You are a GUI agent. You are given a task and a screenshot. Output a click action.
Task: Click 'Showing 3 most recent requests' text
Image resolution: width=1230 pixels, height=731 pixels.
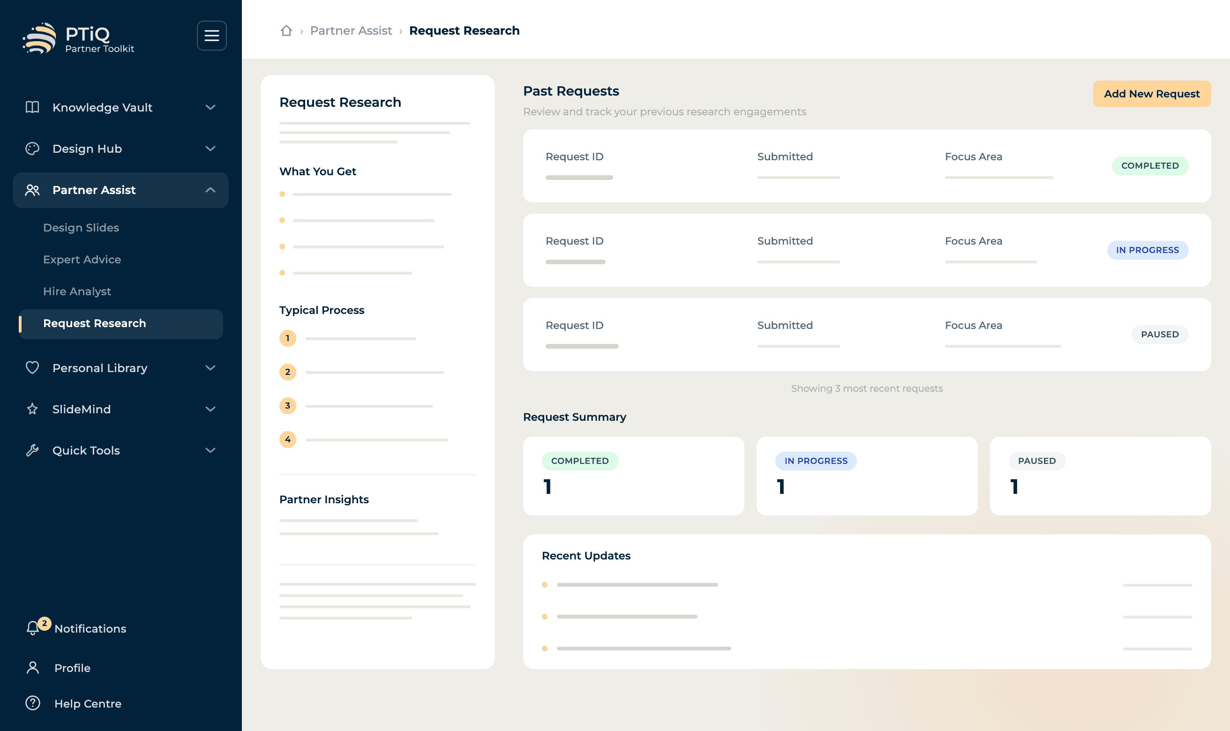tap(867, 388)
